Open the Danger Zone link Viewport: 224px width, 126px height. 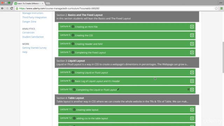pyautogui.click(x=29, y=22)
